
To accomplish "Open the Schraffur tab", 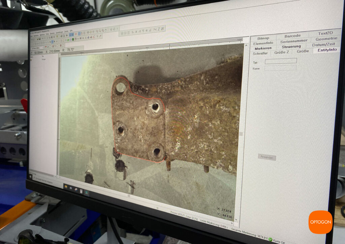I will click(x=262, y=53).
